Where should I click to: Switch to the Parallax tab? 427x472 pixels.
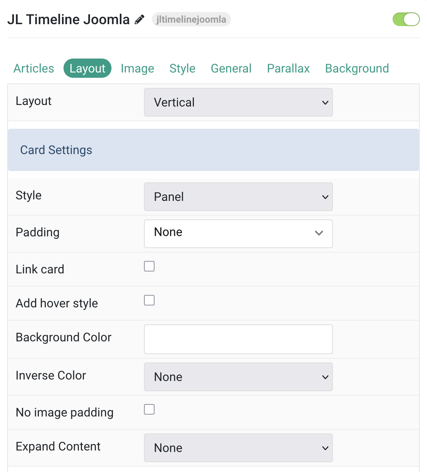coord(288,68)
